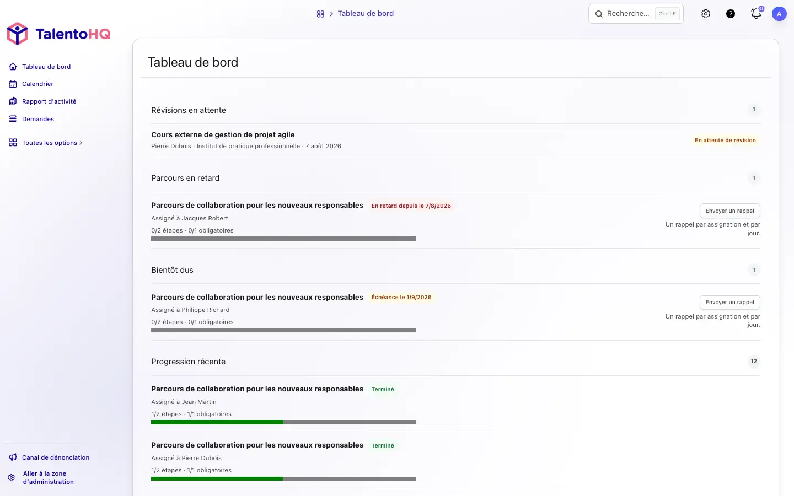This screenshot has width=794, height=496.
Task: Click the Progression récente count badge 12
Action: (x=754, y=362)
